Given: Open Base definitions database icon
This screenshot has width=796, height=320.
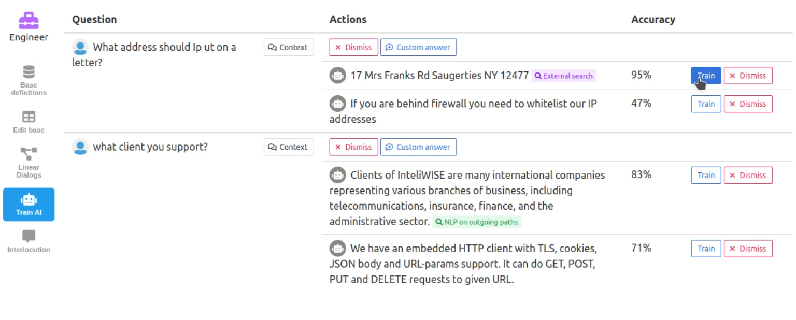Looking at the screenshot, I should coord(29,72).
